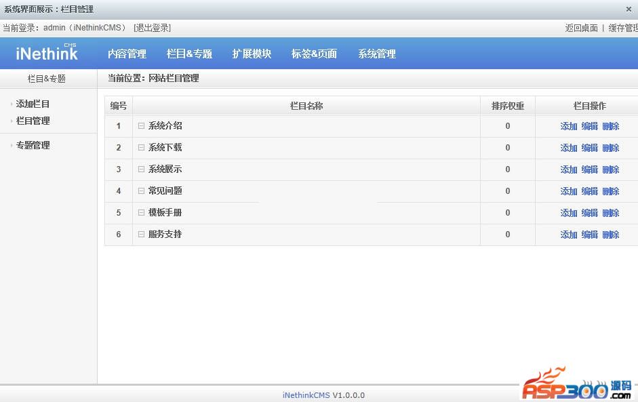638x402 pixels.
Task: Click the sort weight 0 of 系统介绍
Action: [x=508, y=126]
